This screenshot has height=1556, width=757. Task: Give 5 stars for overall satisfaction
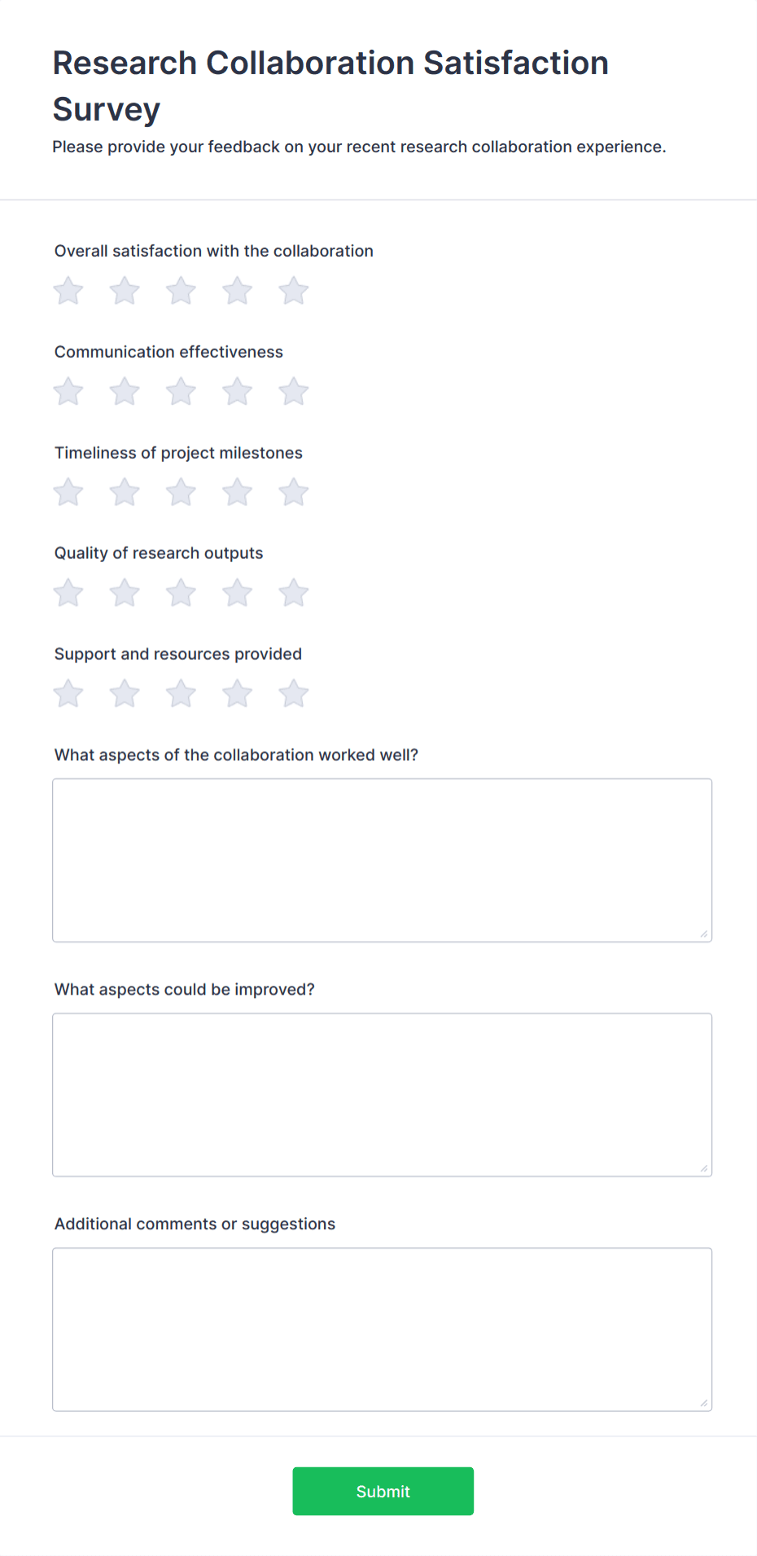[x=293, y=290]
